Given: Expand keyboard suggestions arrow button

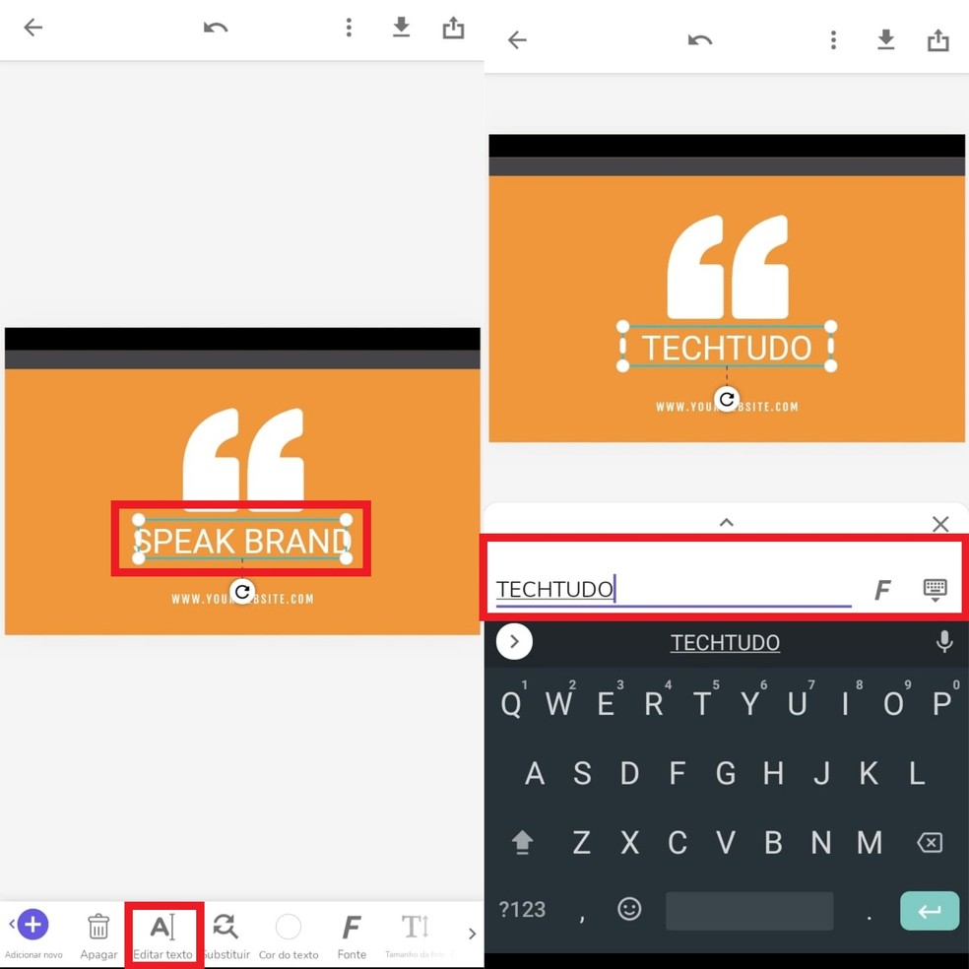Looking at the screenshot, I should (x=514, y=642).
